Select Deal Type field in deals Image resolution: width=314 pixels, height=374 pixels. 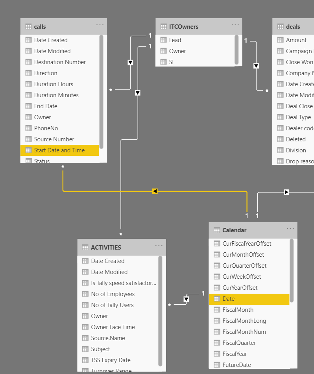tap(293, 117)
